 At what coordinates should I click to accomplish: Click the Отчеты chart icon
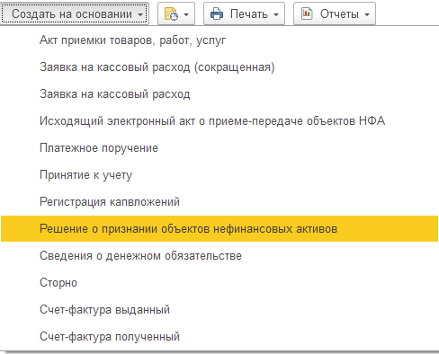[x=307, y=13]
